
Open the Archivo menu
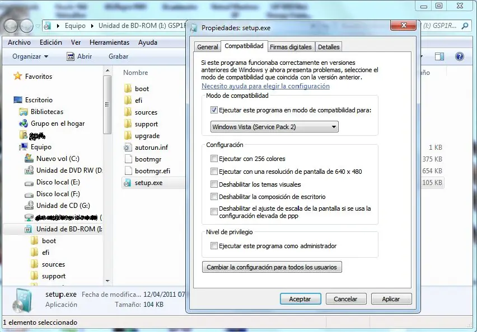click(x=19, y=42)
